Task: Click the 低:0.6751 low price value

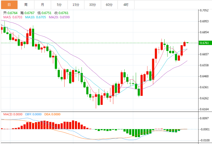Action: click(44, 13)
